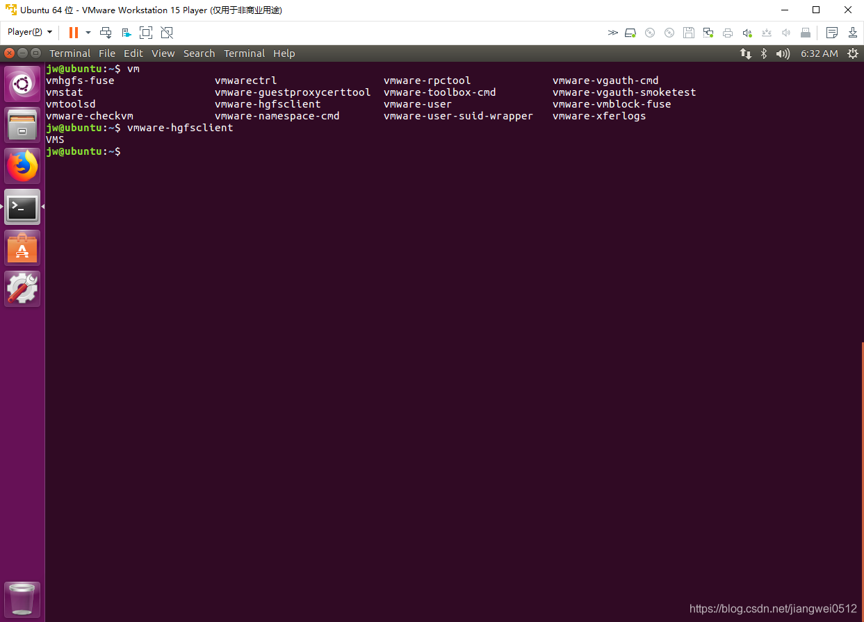Open the File menu
Image resolution: width=864 pixels, height=622 pixels.
click(x=107, y=53)
